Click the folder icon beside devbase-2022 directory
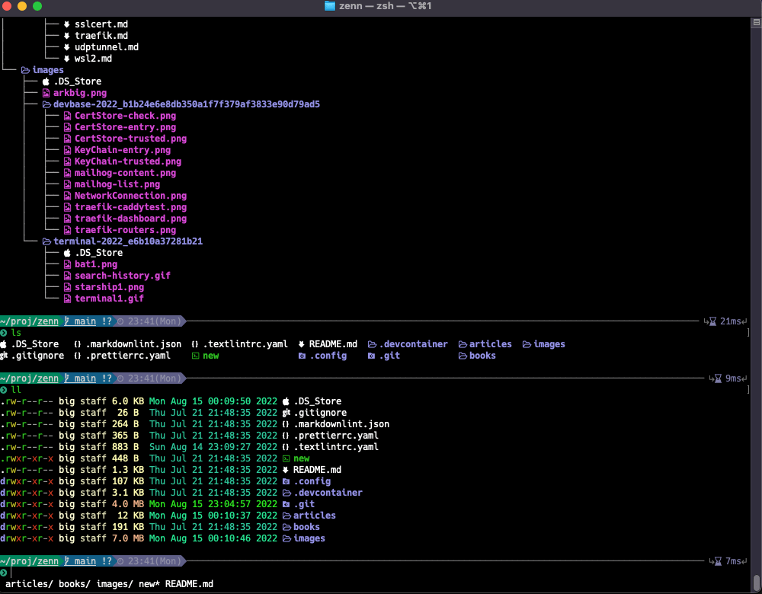The image size is (762, 594). [46, 104]
